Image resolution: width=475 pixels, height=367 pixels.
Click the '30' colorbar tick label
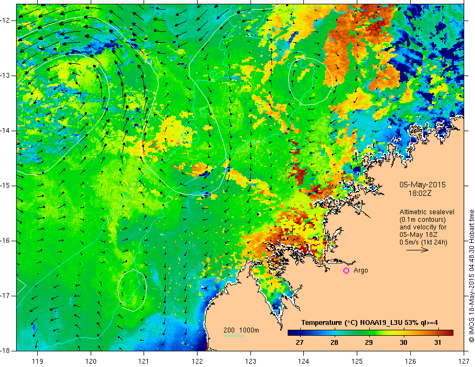click(x=403, y=343)
